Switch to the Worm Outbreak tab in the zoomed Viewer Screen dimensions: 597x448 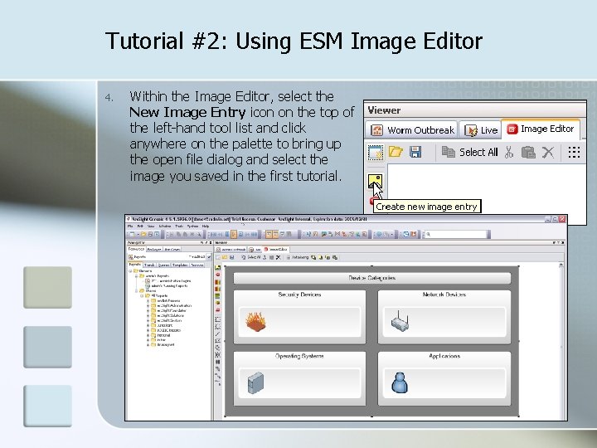(x=412, y=130)
